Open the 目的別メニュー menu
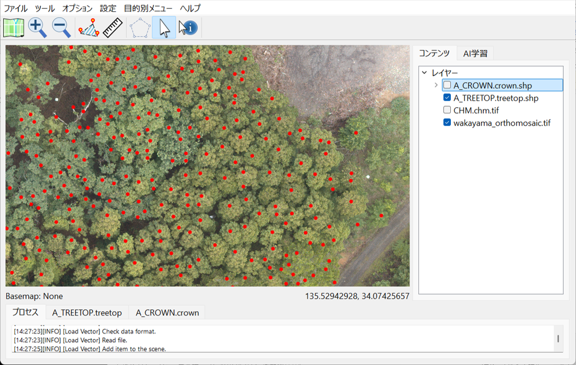 pos(147,8)
